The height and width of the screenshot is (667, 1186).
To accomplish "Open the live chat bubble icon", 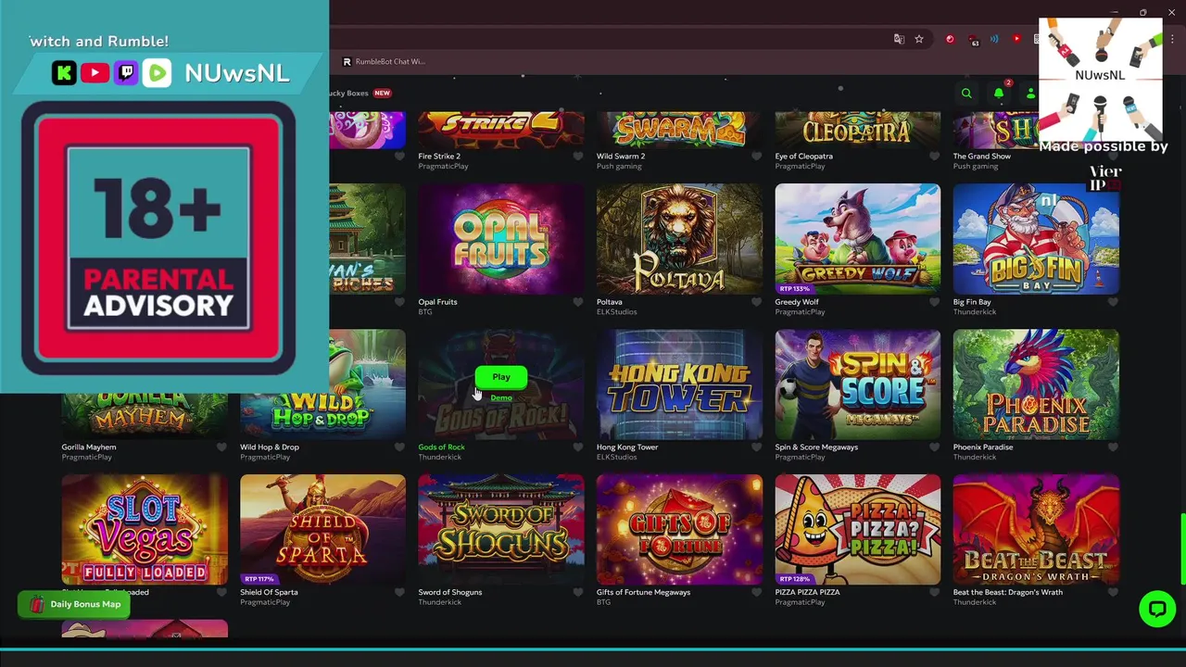I will pyautogui.click(x=1157, y=609).
